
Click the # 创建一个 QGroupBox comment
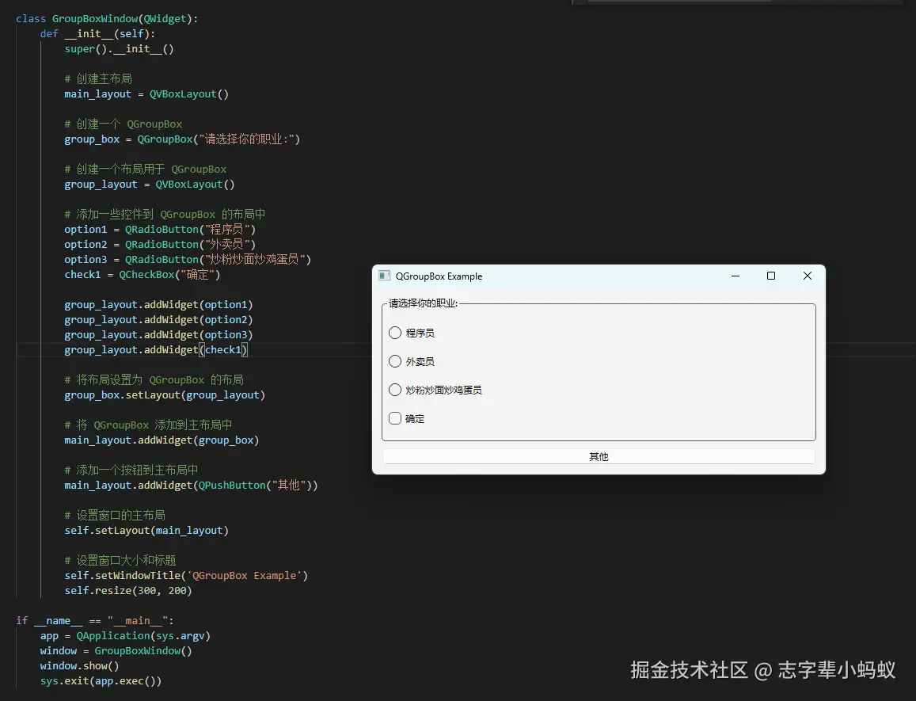pos(124,124)
